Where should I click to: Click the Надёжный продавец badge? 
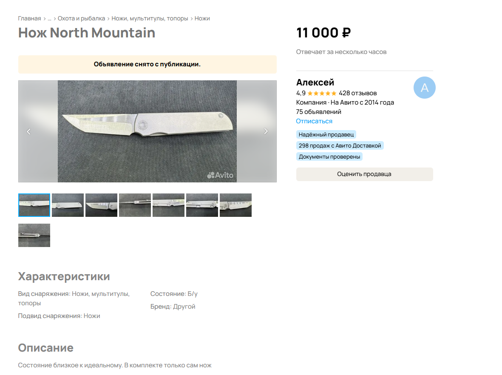(326, 134)
